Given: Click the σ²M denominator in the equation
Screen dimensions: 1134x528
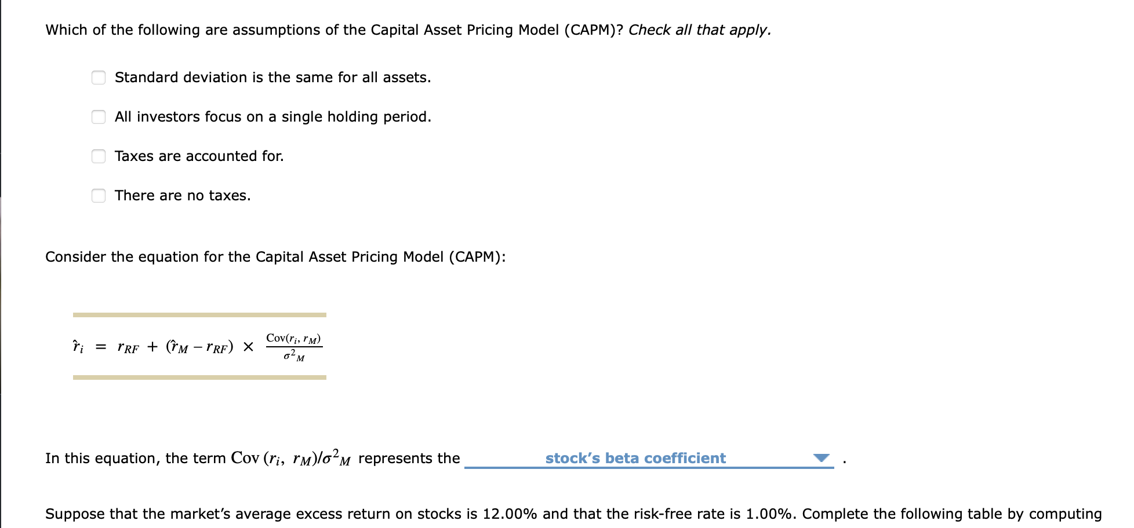Looking at the screenshot, I should point(293,356).
